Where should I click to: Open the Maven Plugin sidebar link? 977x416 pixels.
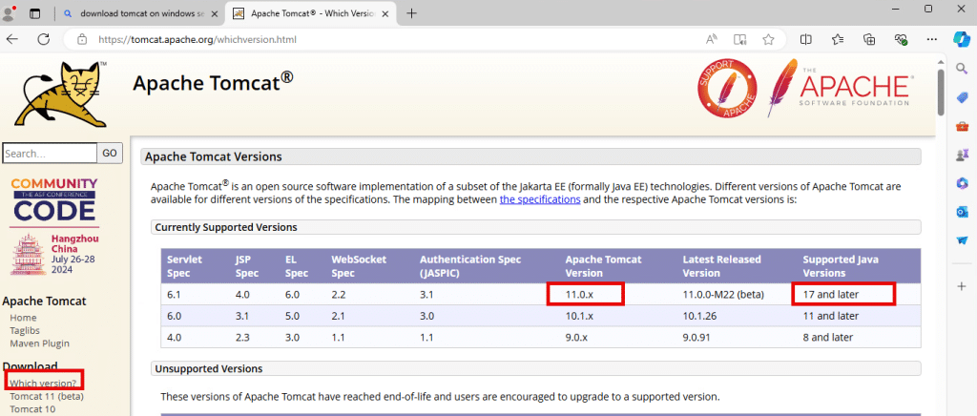[x=40, y=343]
